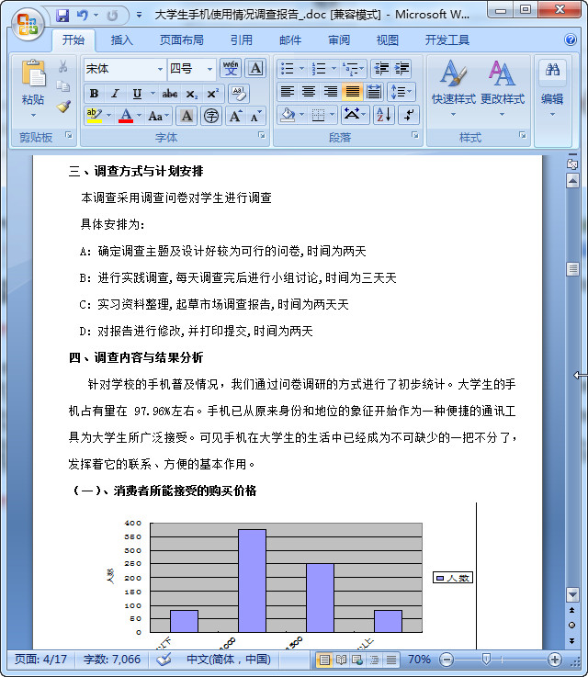Screen dimensions: 588x677
Task: Open line spacing dropdown
Action: (401, 92)
